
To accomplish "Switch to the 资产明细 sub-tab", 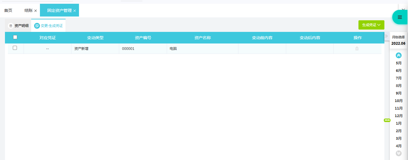I will pyautogui.click(x=21, y=26).
